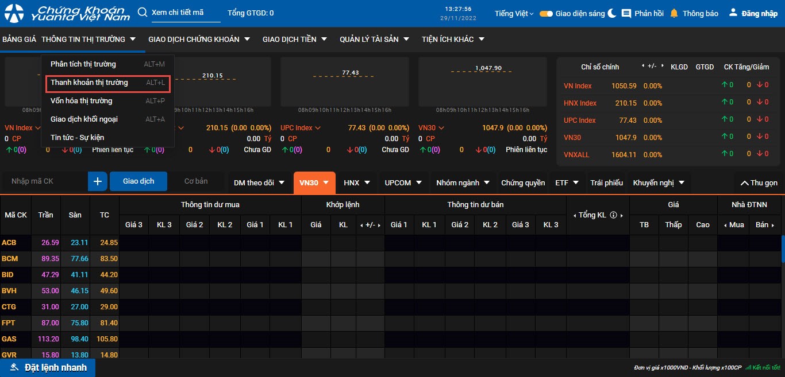The height and width of the screenshot is (377, 785).
Task: Click the Tổng KL info icon
Action: tap(613, 215)
